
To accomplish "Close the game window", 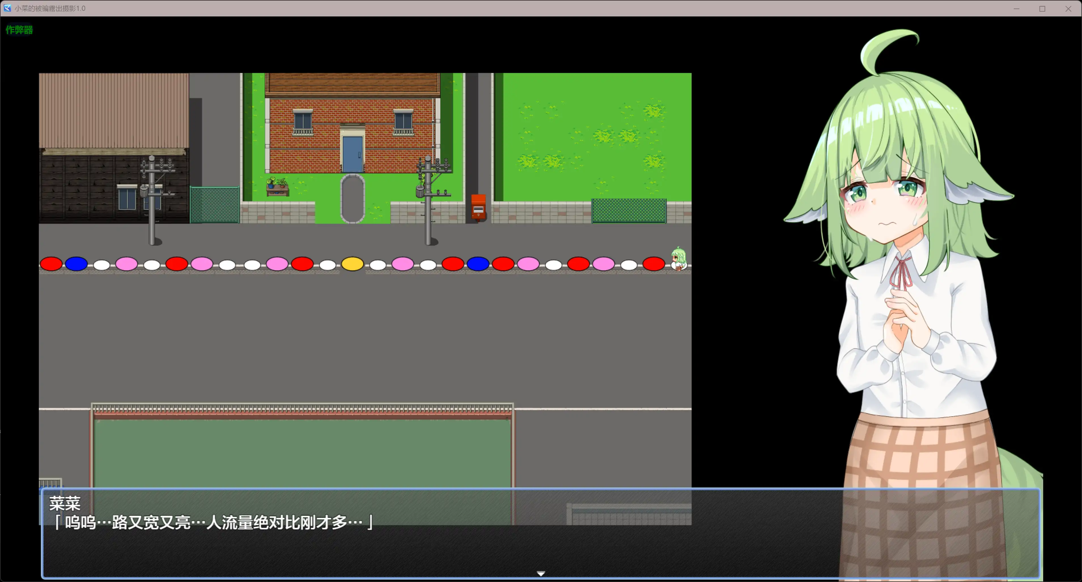I will click(x=1068, y=9).
